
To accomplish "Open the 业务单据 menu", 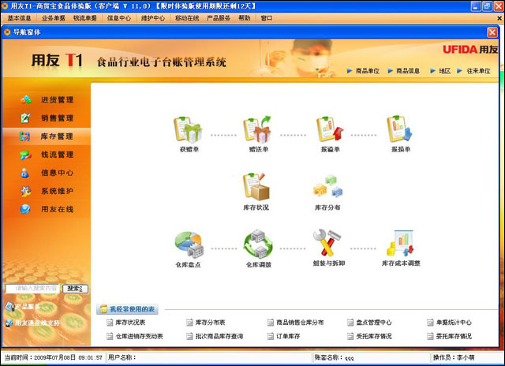I will 54,18.
